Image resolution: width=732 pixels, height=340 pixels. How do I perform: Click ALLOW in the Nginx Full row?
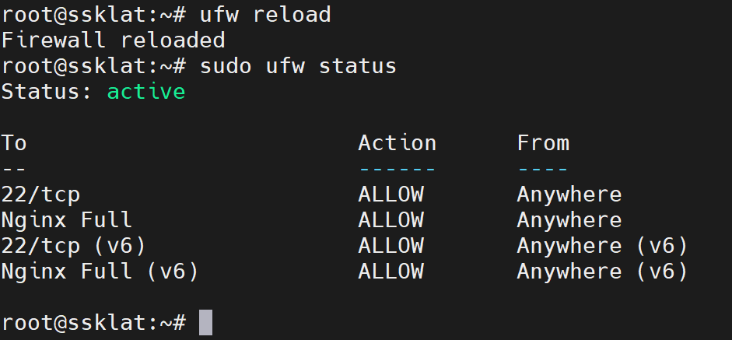click(391, 220)
